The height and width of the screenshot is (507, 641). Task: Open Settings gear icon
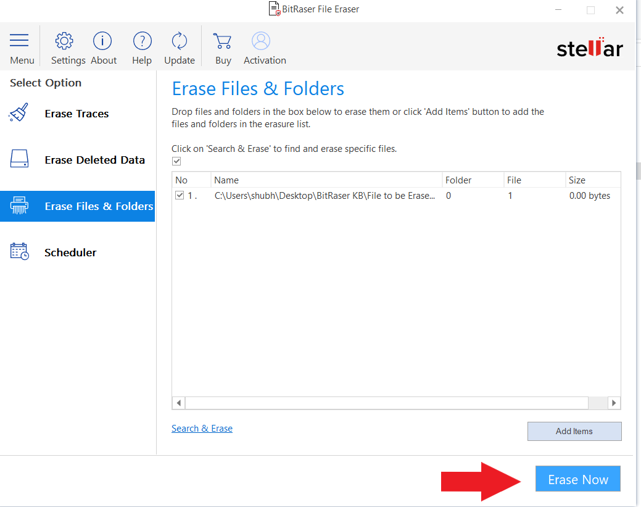pos(64,41)
